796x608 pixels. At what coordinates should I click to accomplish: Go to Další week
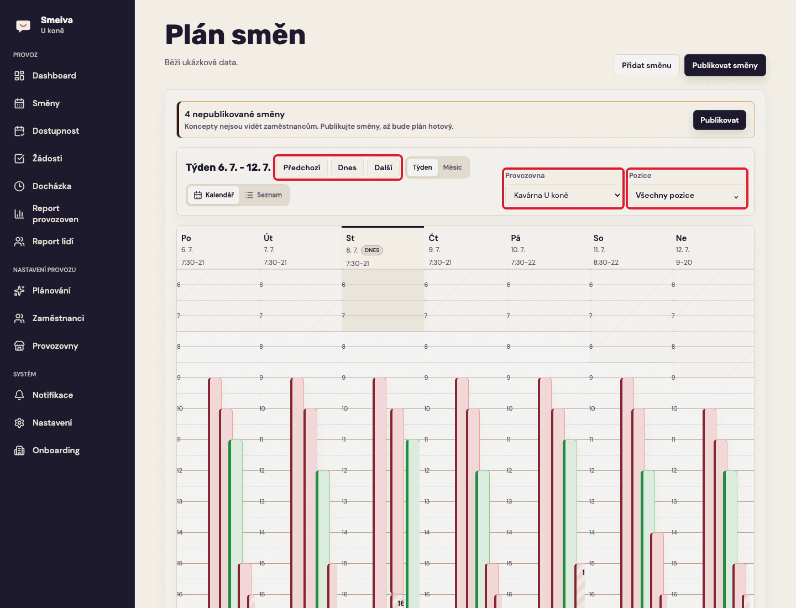click(x=384, y=167)
